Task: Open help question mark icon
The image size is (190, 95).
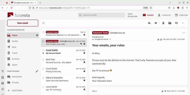Action: 2,83
